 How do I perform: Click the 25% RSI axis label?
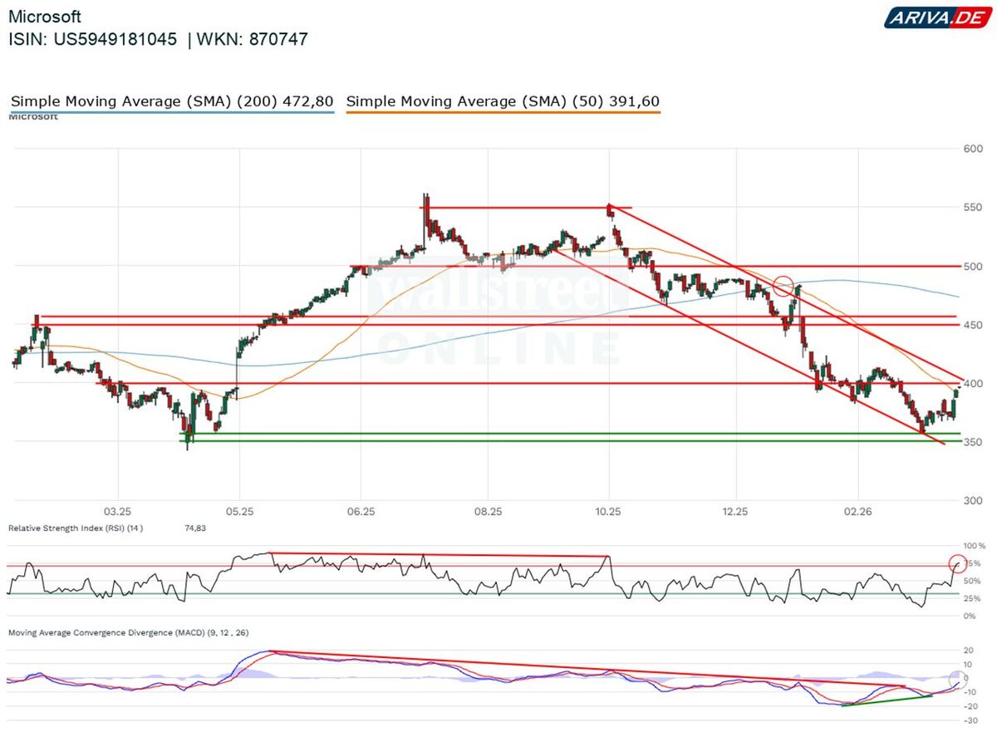tap(973, 598)
